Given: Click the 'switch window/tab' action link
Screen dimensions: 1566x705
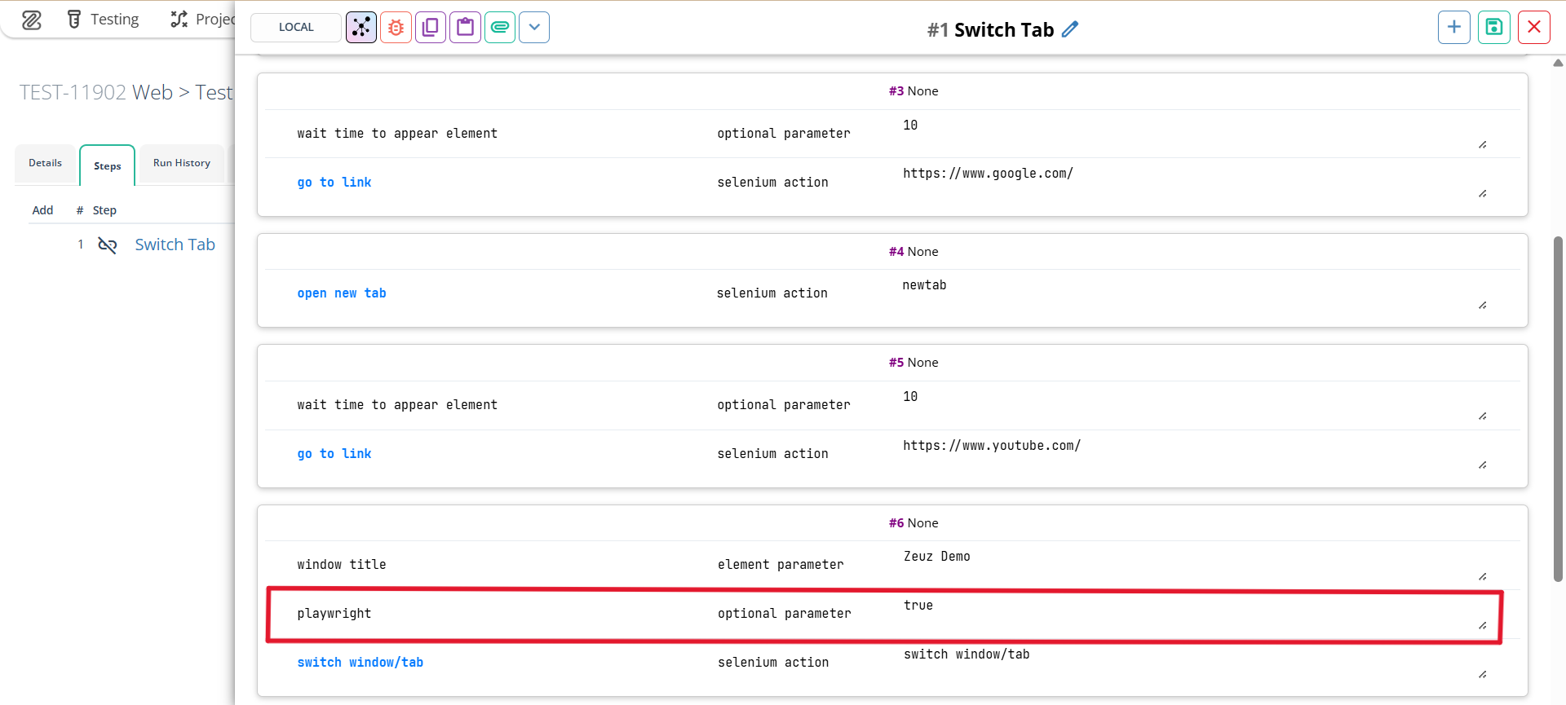Looking at the screenshot, I should (x=360, y=663).
